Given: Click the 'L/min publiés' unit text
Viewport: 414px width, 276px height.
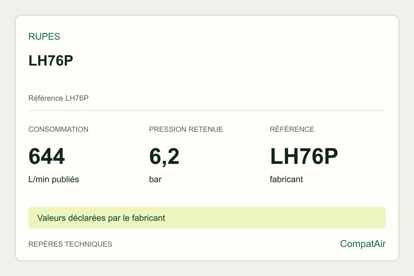Looking at the screenshot, I should point(53,179).
